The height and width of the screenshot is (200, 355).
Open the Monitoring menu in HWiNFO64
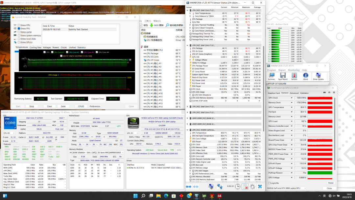click(x=294, y=70)
